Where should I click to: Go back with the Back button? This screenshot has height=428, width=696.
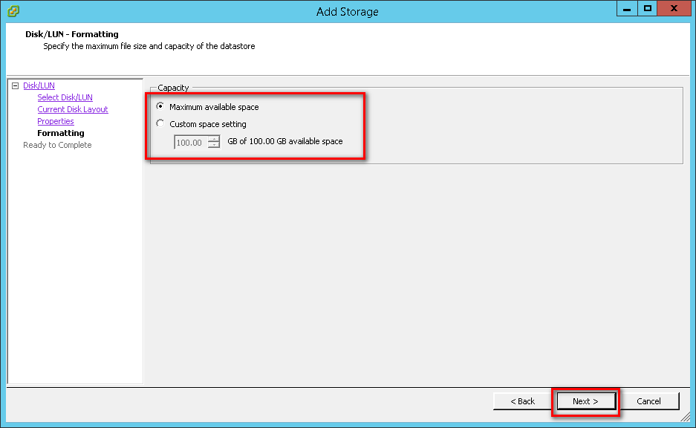[x=522, y=401]
